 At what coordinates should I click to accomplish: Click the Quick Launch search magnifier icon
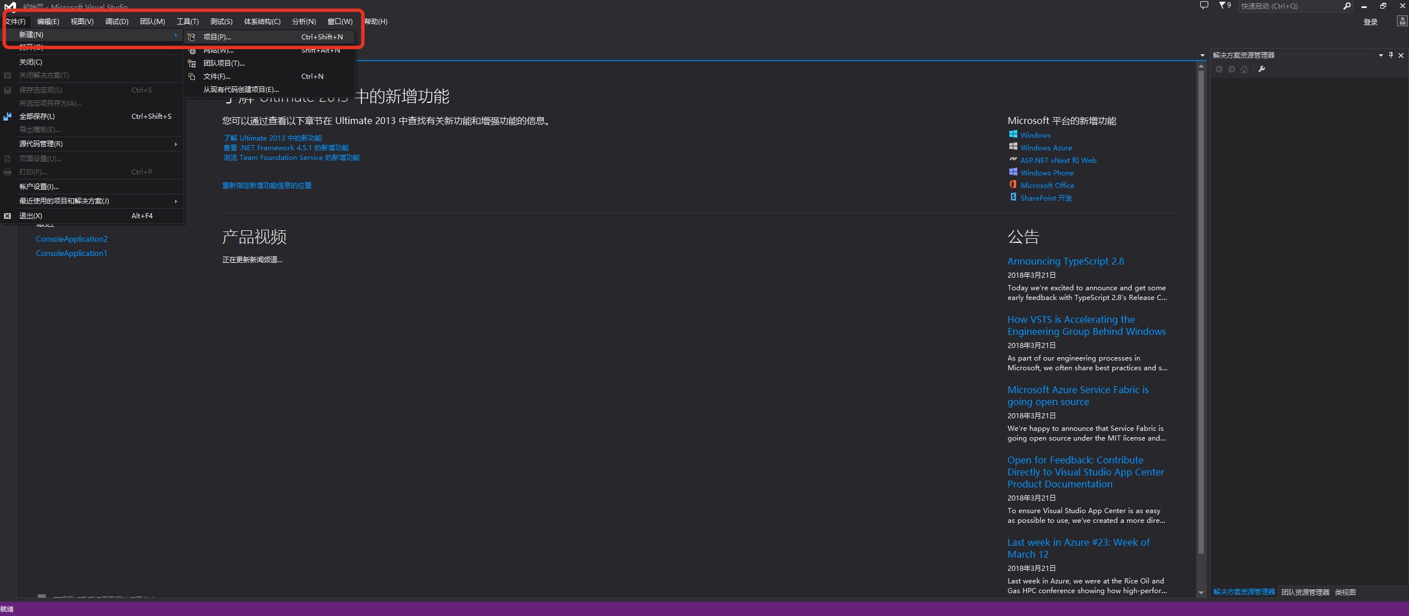pos(1347,6)
